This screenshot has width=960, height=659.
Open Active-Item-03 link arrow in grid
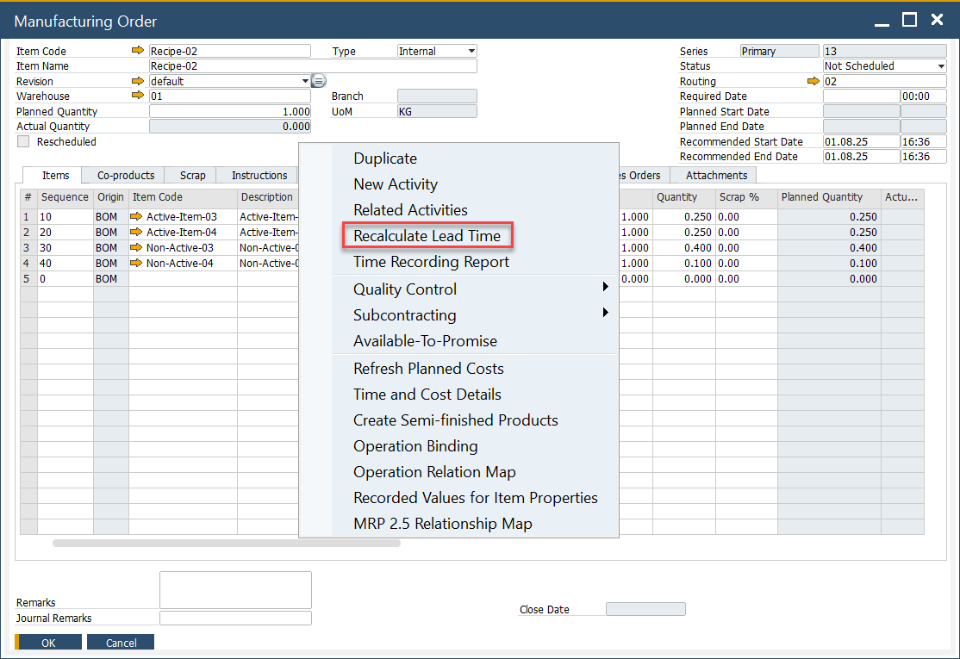point(136,217)
